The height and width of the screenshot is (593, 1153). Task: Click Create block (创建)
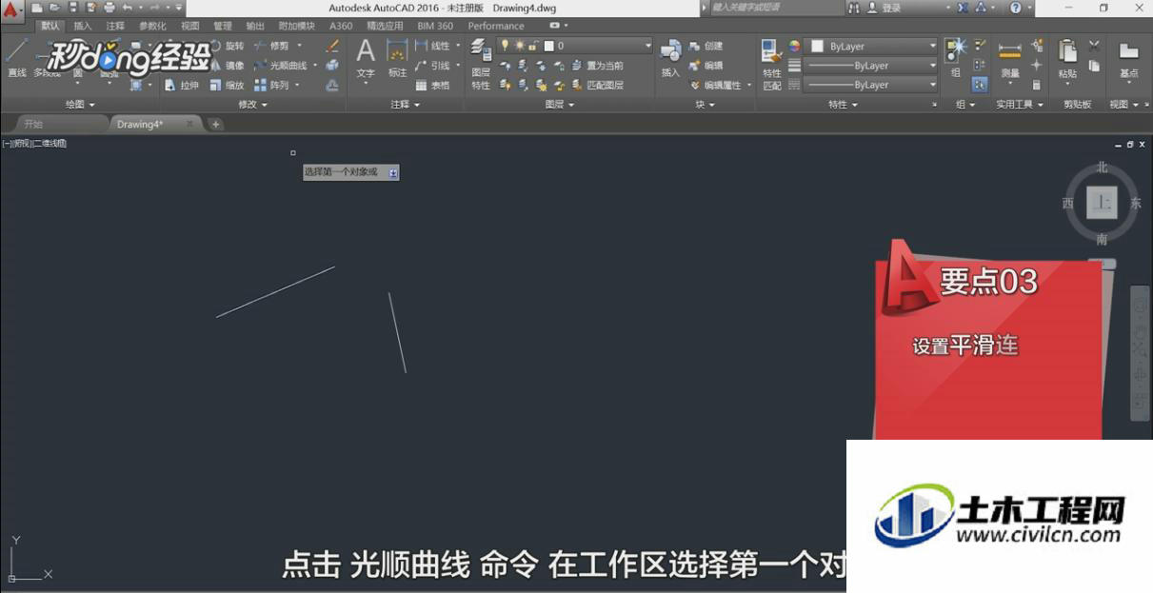click(706, 46)
